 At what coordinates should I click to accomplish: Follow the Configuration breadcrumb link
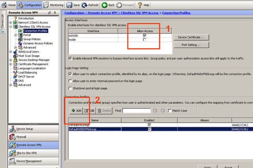[74, 13]
